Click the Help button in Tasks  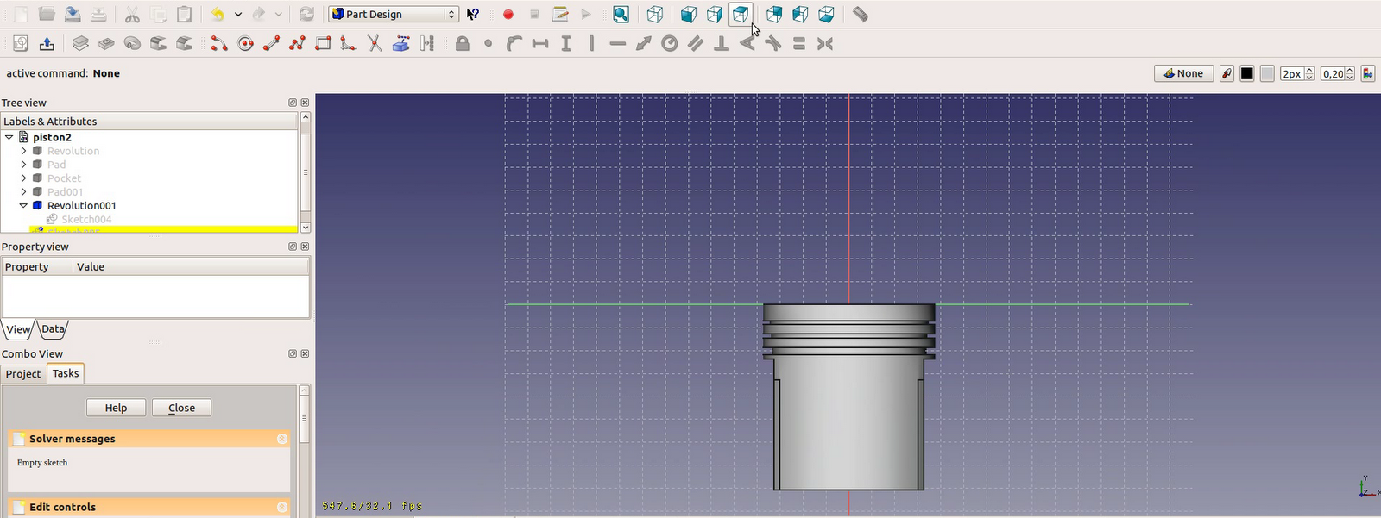point(116,408)
